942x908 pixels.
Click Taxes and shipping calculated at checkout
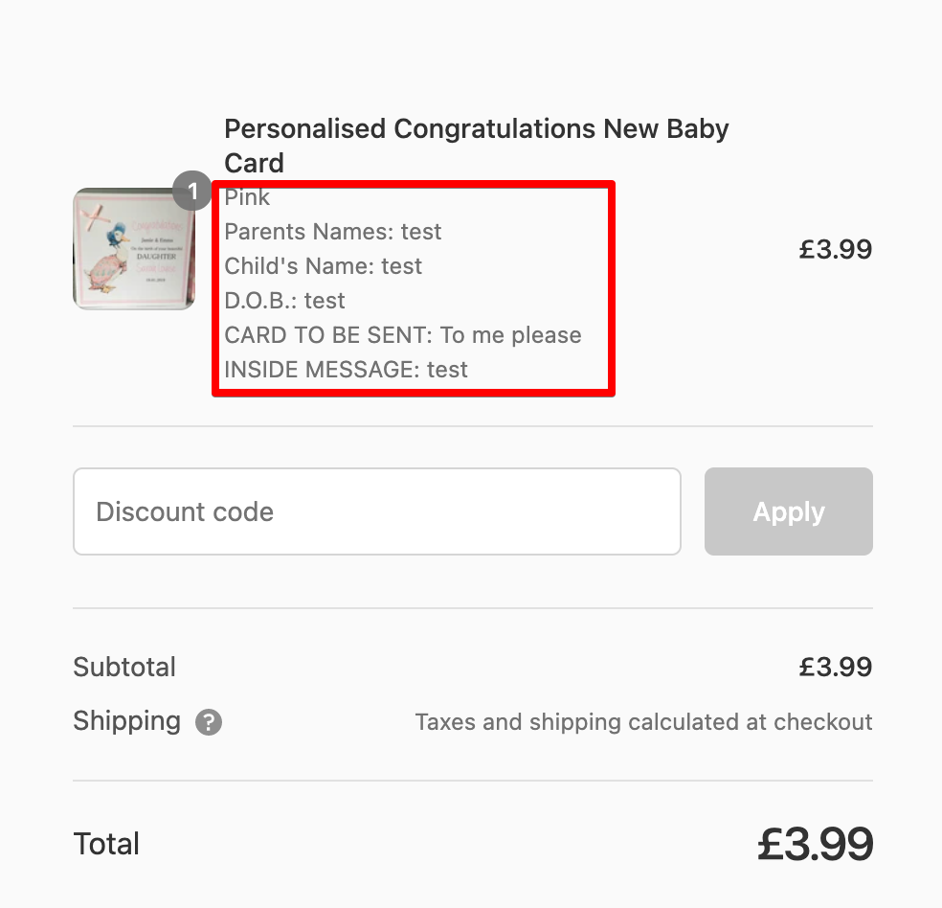point(643,722)
